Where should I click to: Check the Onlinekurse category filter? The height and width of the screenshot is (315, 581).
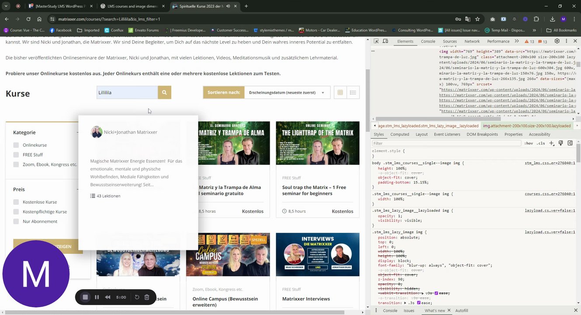click(x=16, y=145)
